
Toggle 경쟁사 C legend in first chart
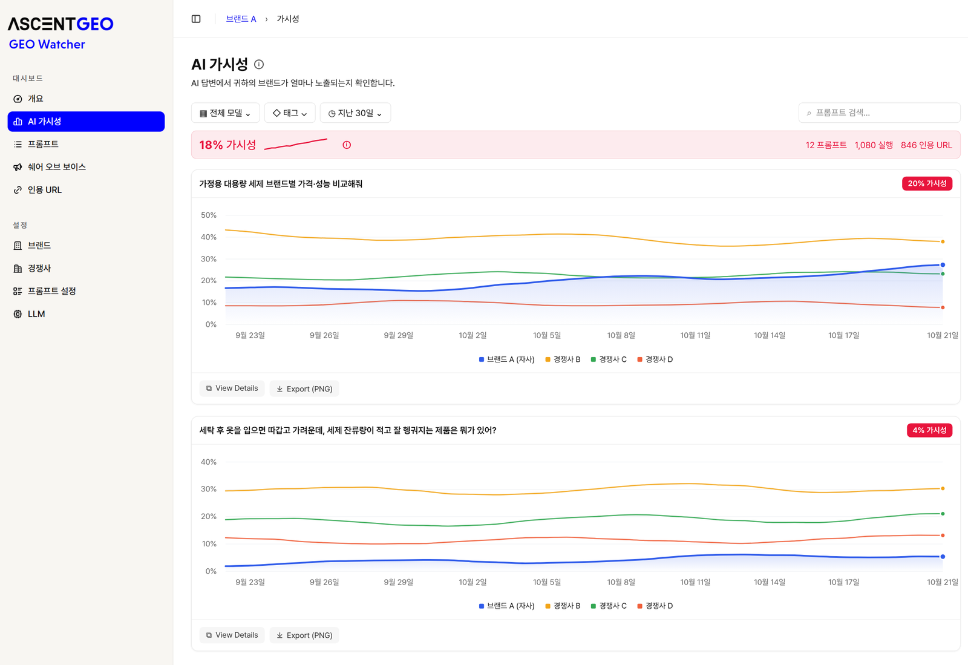(609, 359)
